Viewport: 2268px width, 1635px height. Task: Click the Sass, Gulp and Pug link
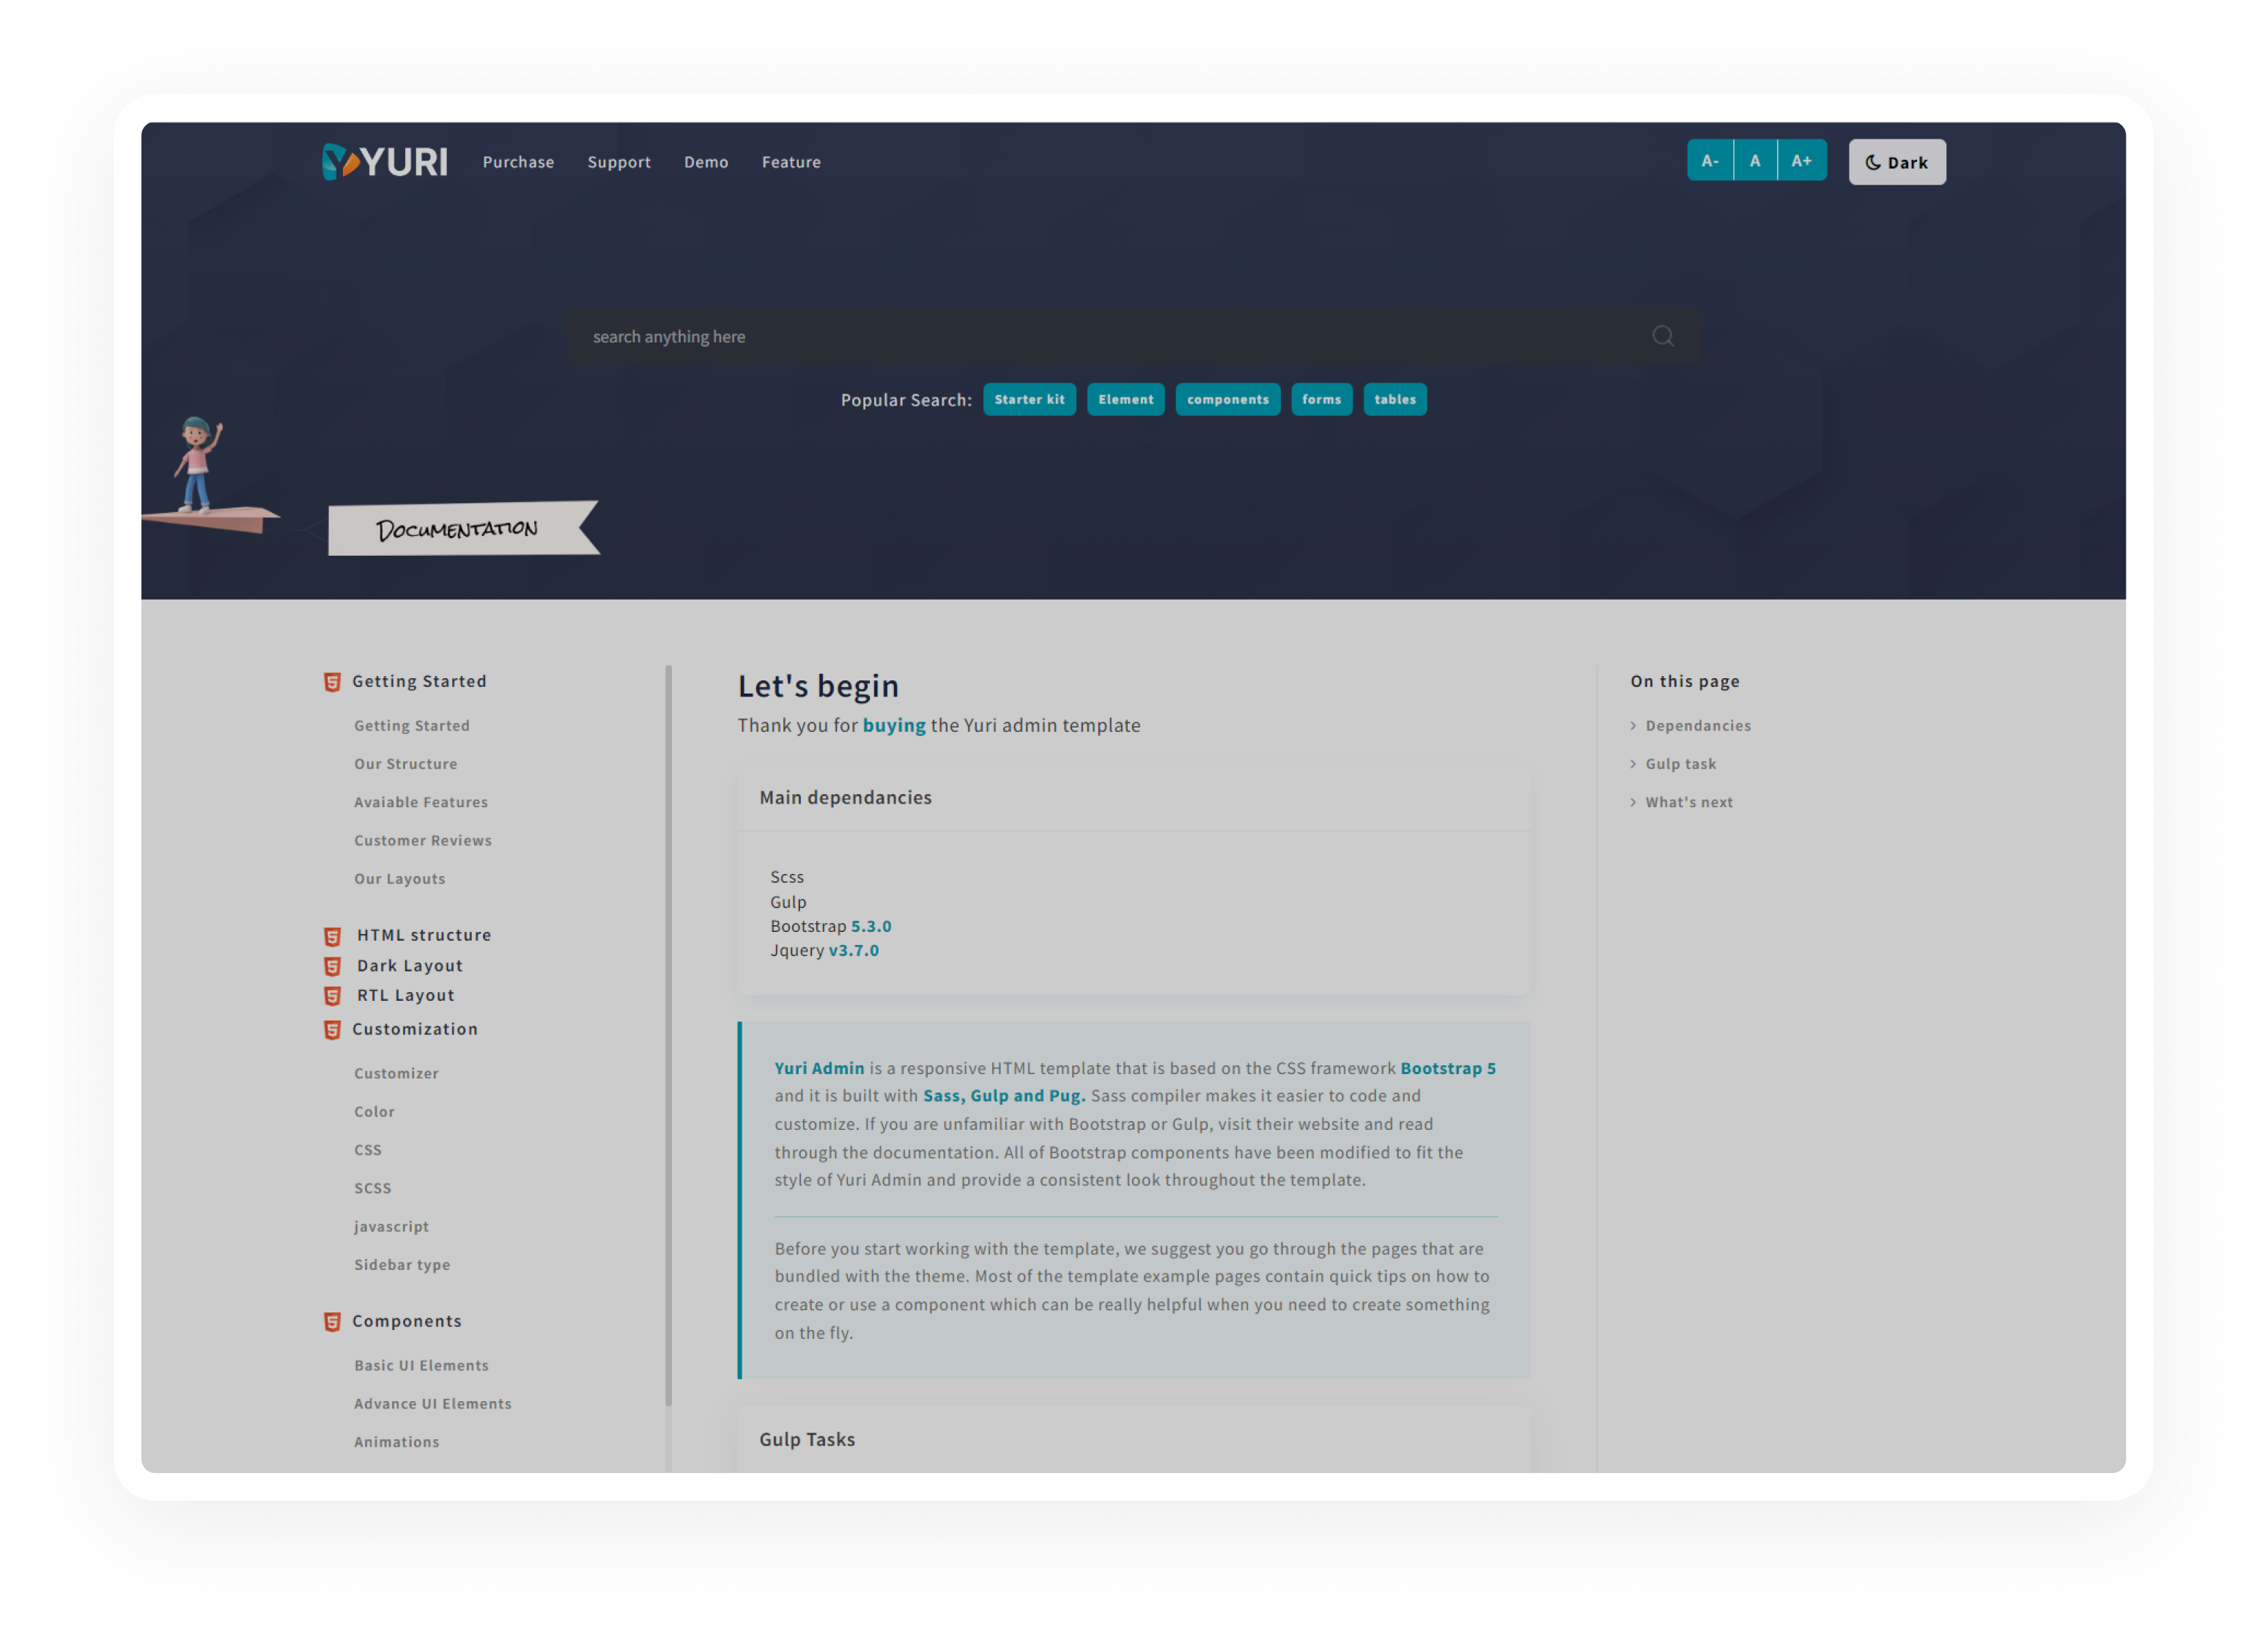pos(1004,1095)
